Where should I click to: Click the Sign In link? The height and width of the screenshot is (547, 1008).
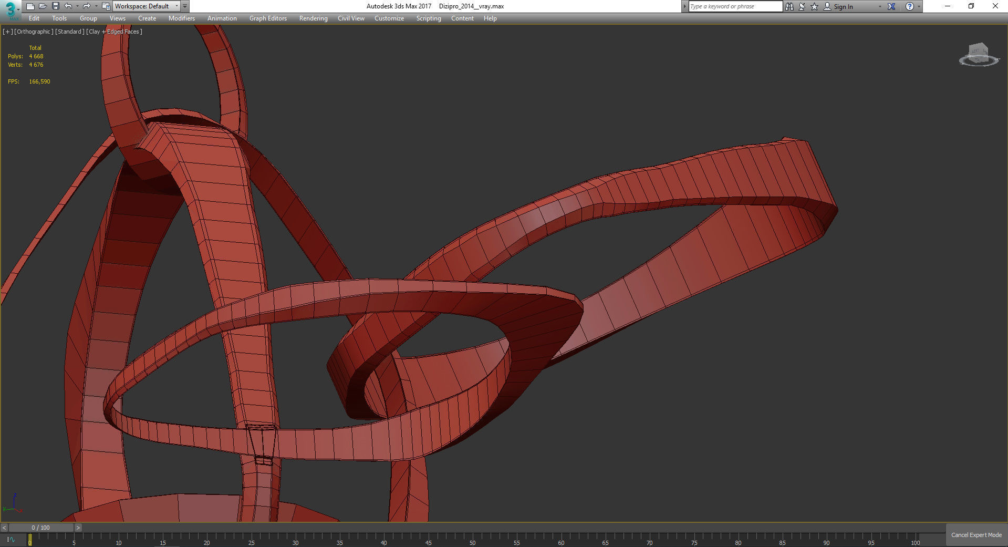tap(843, 7)
